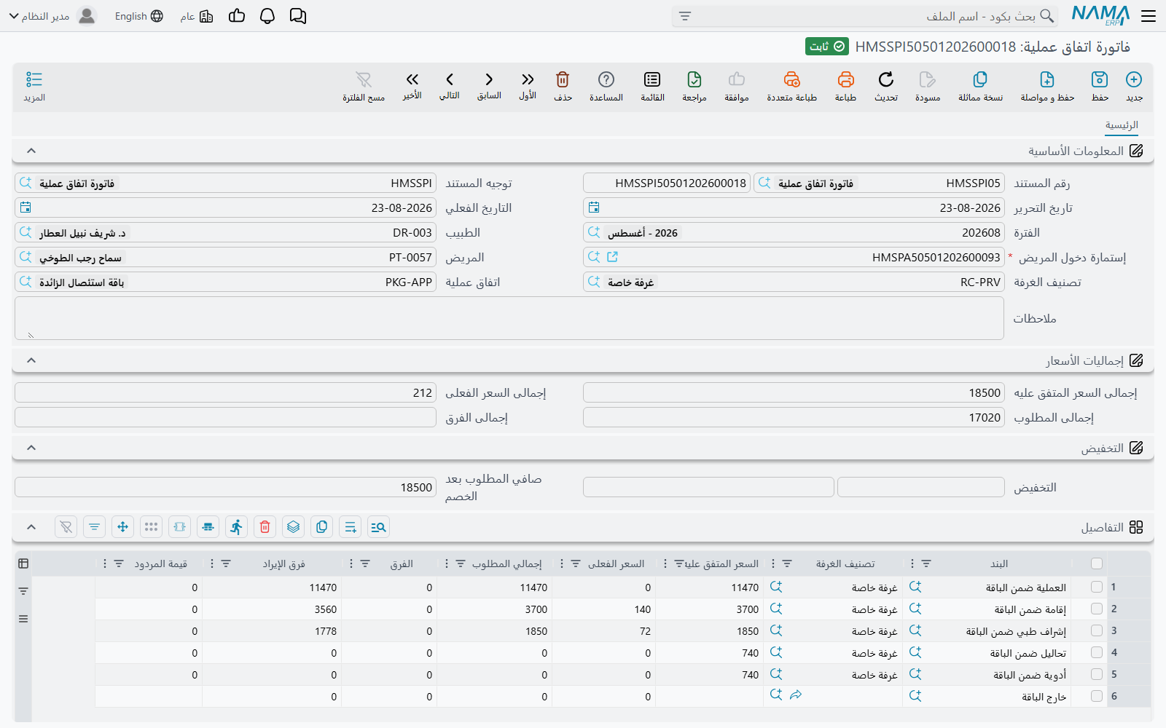Screen dimensions: 1166x728
Task: Open filter for الفرق column
Action: (365, 563)
